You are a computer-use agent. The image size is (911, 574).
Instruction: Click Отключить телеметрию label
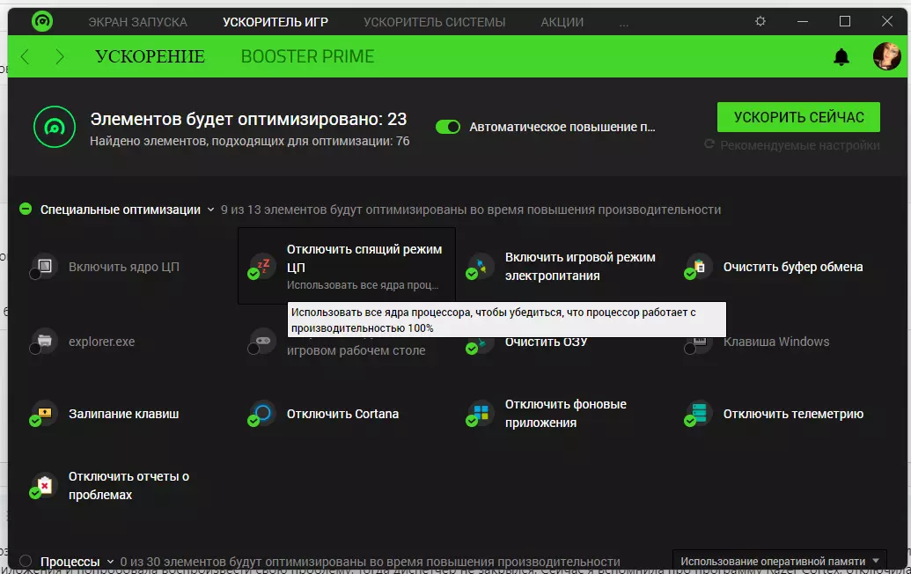pyautogui.click(x=793, y=414)
